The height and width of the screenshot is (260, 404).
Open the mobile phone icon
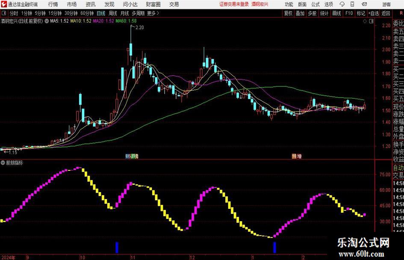(352, 4)
